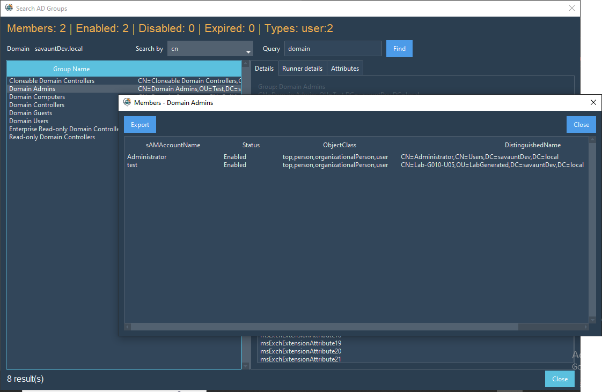Image resolution: width=602 pixels, height=392 pixels.
Task: Click the app icon in Search AD Groups titlebar
Action: [x=8, y=8]
